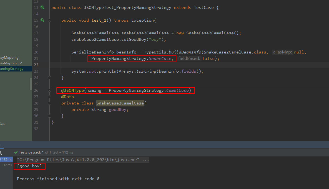Screen dimensions: 329x189
Task: Toggle the fold end marker on line 30
Action: 49,116
